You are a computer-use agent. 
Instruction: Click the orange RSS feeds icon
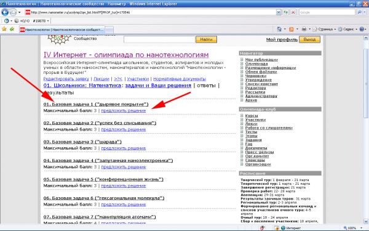point(292,29)
